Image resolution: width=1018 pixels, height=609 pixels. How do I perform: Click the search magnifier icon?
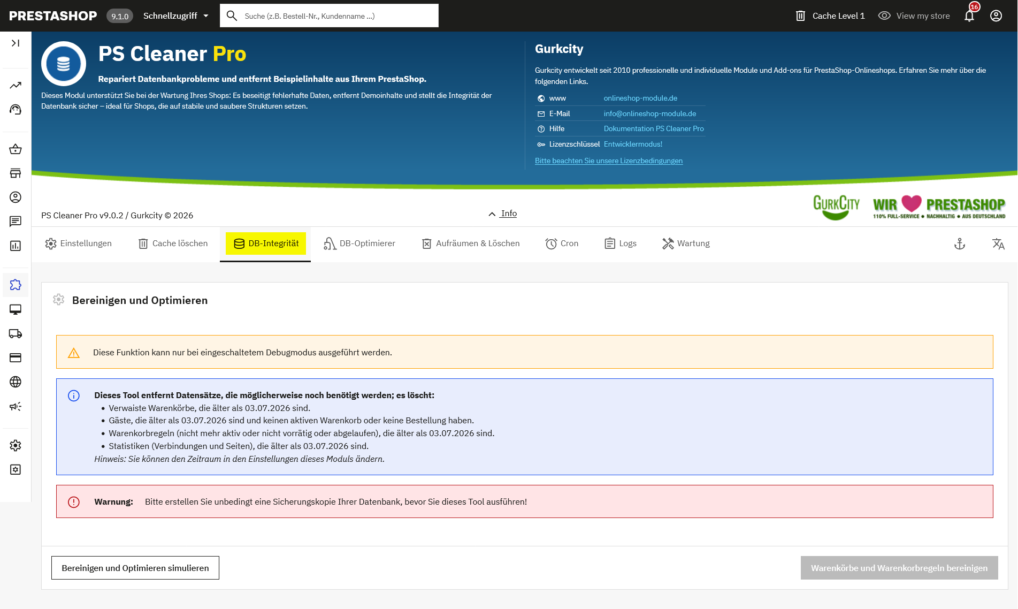(232, 16)
